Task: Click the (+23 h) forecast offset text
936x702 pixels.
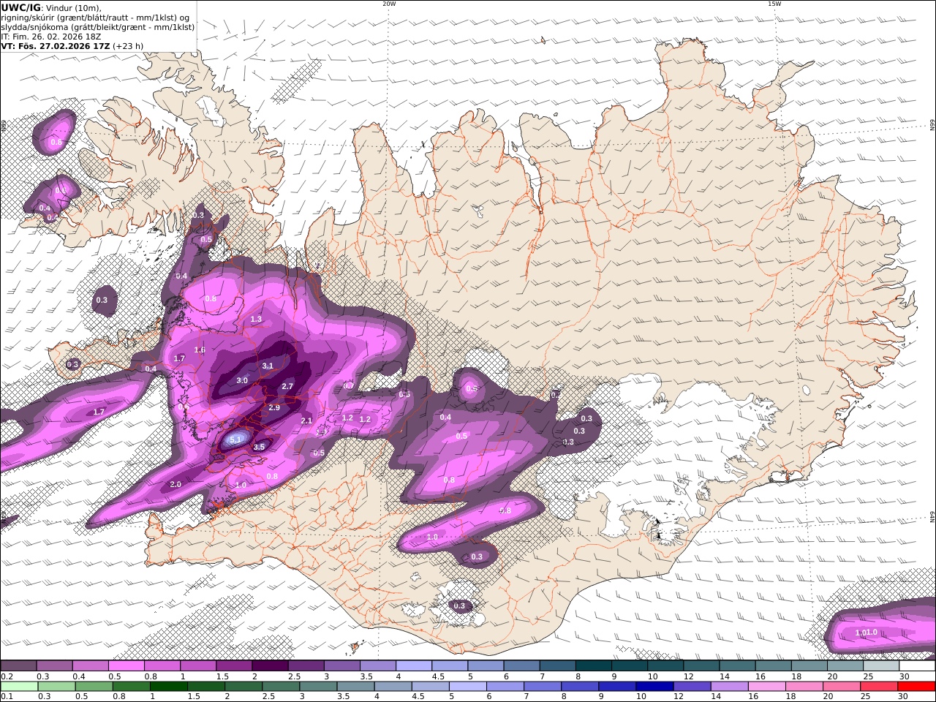Action: (x=128, y=45)
